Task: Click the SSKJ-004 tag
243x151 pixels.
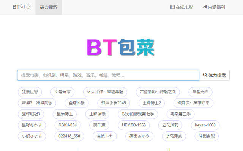Action: [x=68, y=125]
